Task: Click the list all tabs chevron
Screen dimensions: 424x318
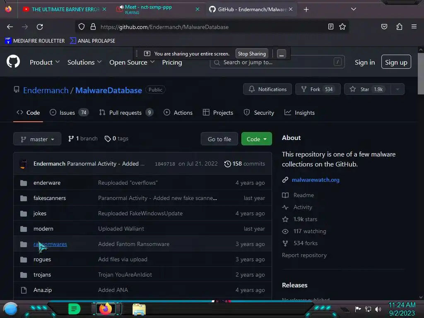Action: point(354,9)
